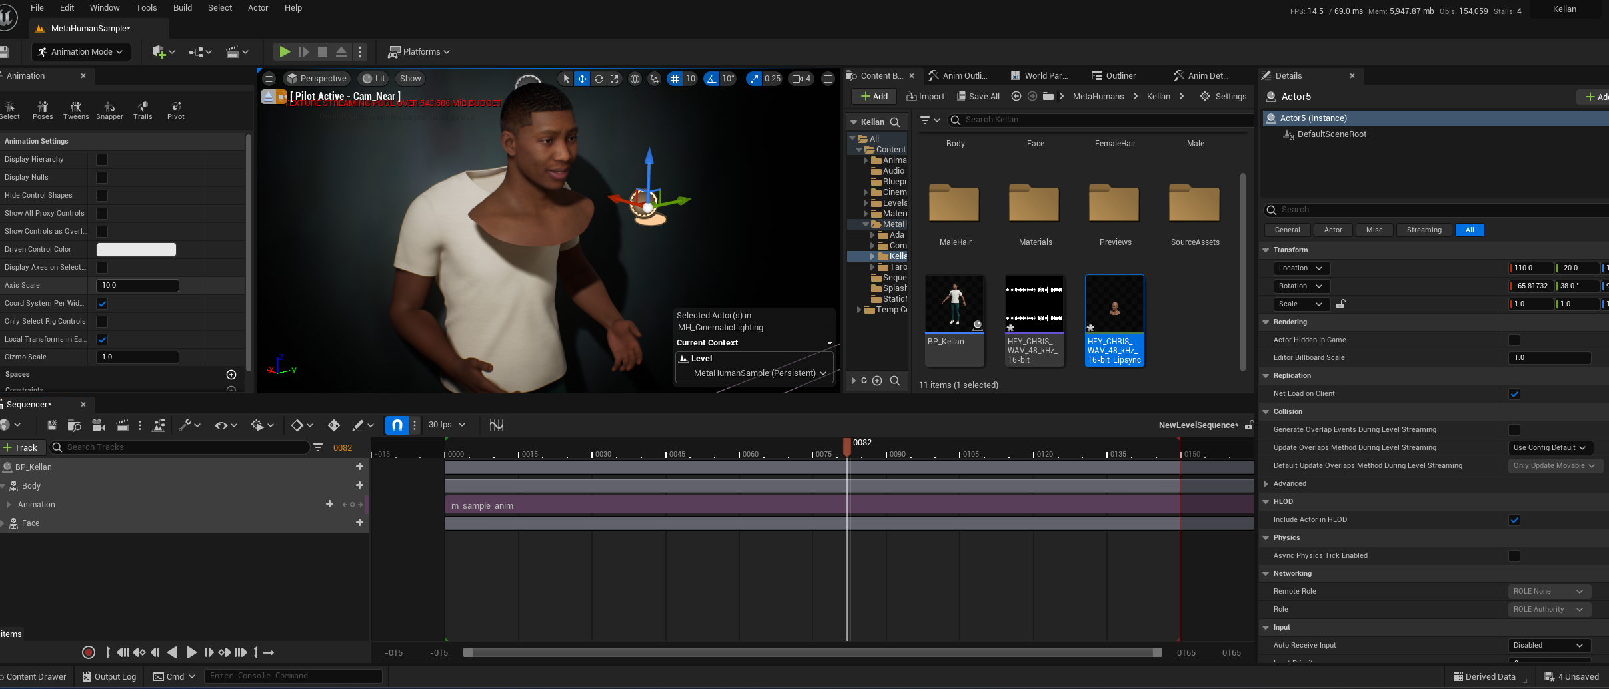
Task: Expand the Animation track in Sequencer
Action: (x=9, y=505)
